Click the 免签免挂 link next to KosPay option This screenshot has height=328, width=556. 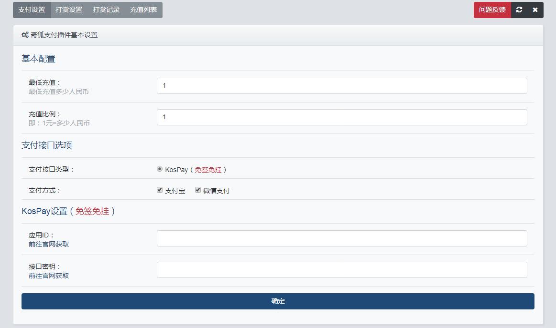tap(208, 170)
